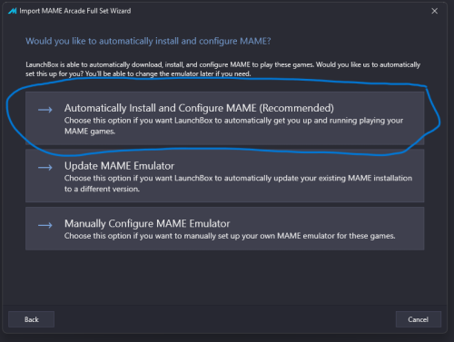The height and width of the screenshot is (342, 454).
Task: Select the Update MAME Emulator option
Action: [x=224, y=176]
